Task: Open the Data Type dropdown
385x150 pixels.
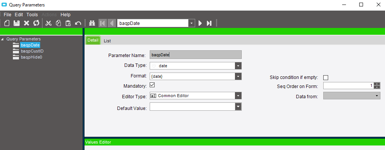Action: 238,66
